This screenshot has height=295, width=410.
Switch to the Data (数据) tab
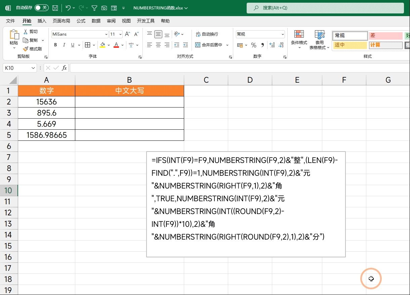click(96, 21)
